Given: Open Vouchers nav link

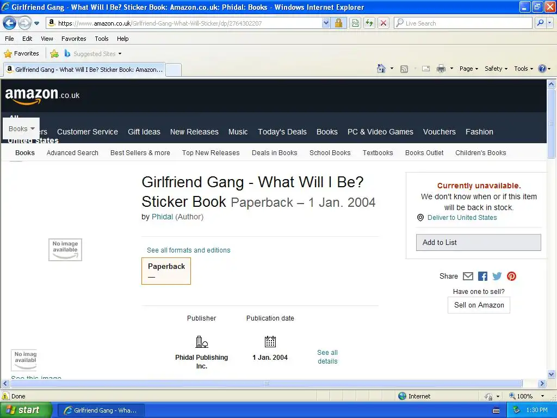Looking at the screenshot, I should tap(439, 132).
